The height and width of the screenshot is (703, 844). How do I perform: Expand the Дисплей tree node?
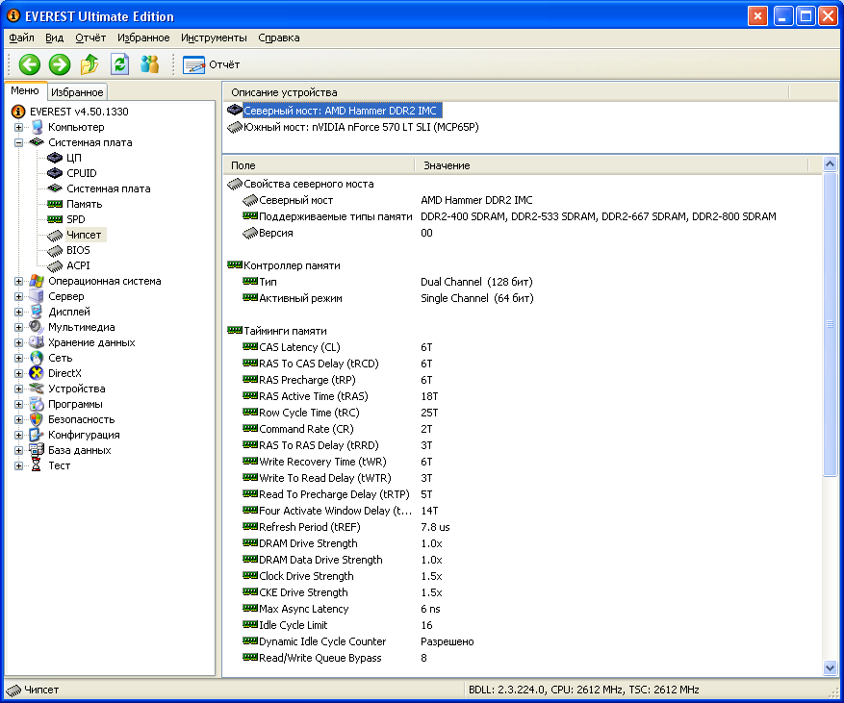tap(19, 312)
